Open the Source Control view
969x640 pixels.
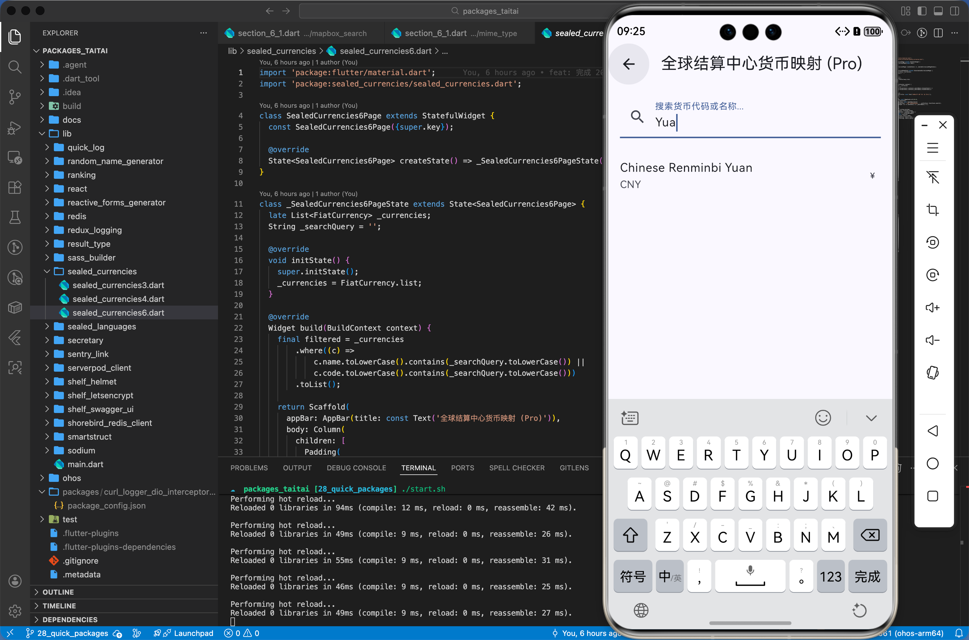(x=15, y=97)
